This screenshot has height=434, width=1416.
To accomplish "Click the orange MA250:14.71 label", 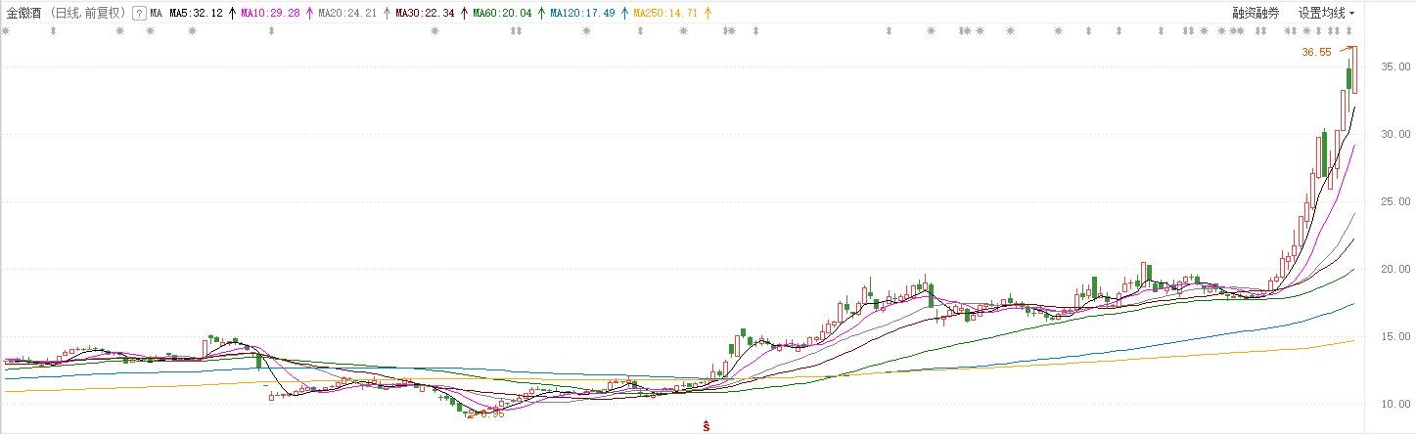I will 665,14.
